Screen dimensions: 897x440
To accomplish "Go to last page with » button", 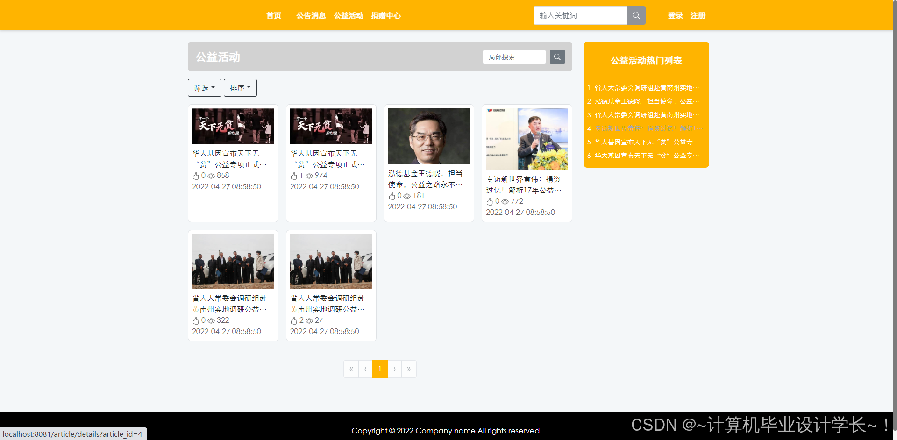I will (x=409, y=369).
